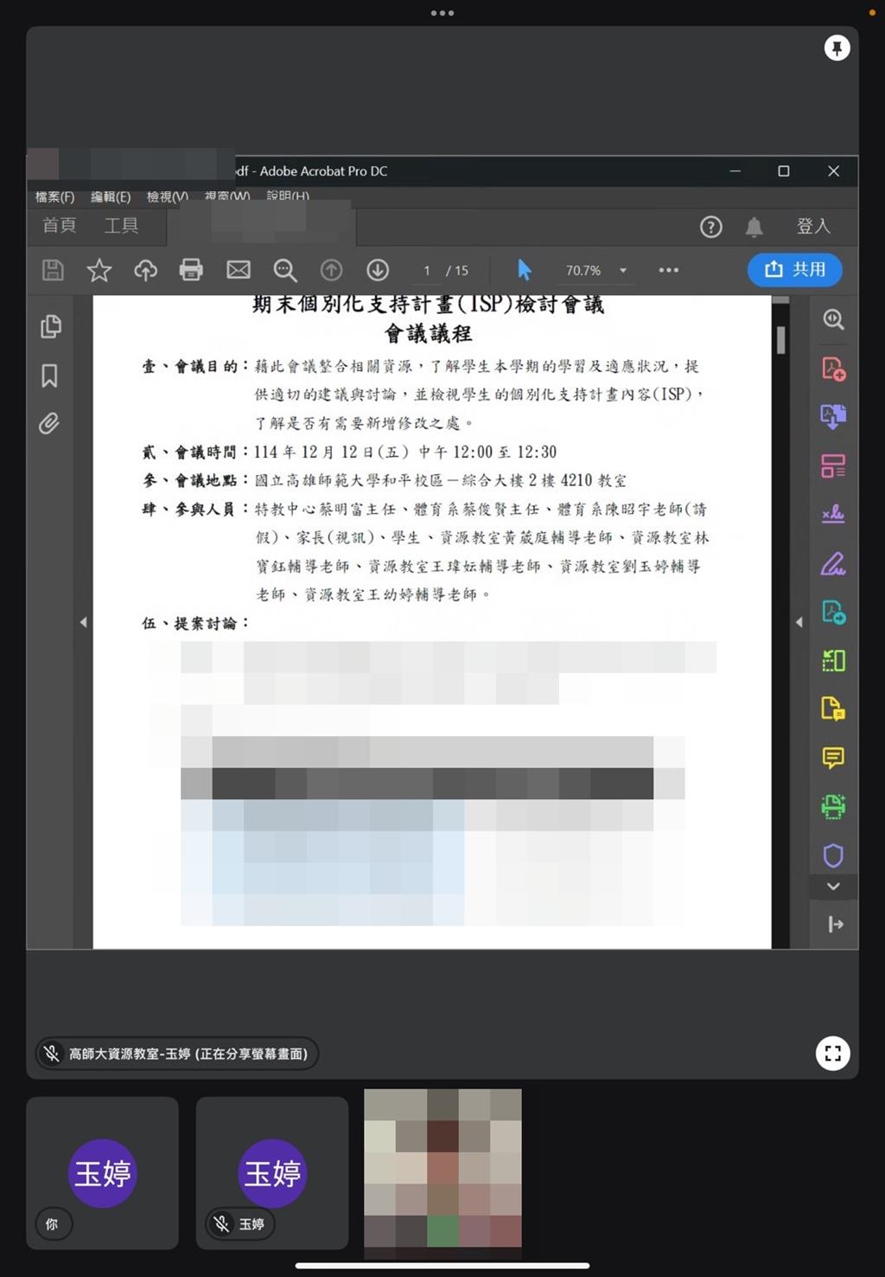This screenshot has height=1277, width=885.
Task: Click the cloud upload icon
Action: tap(145, 271)
